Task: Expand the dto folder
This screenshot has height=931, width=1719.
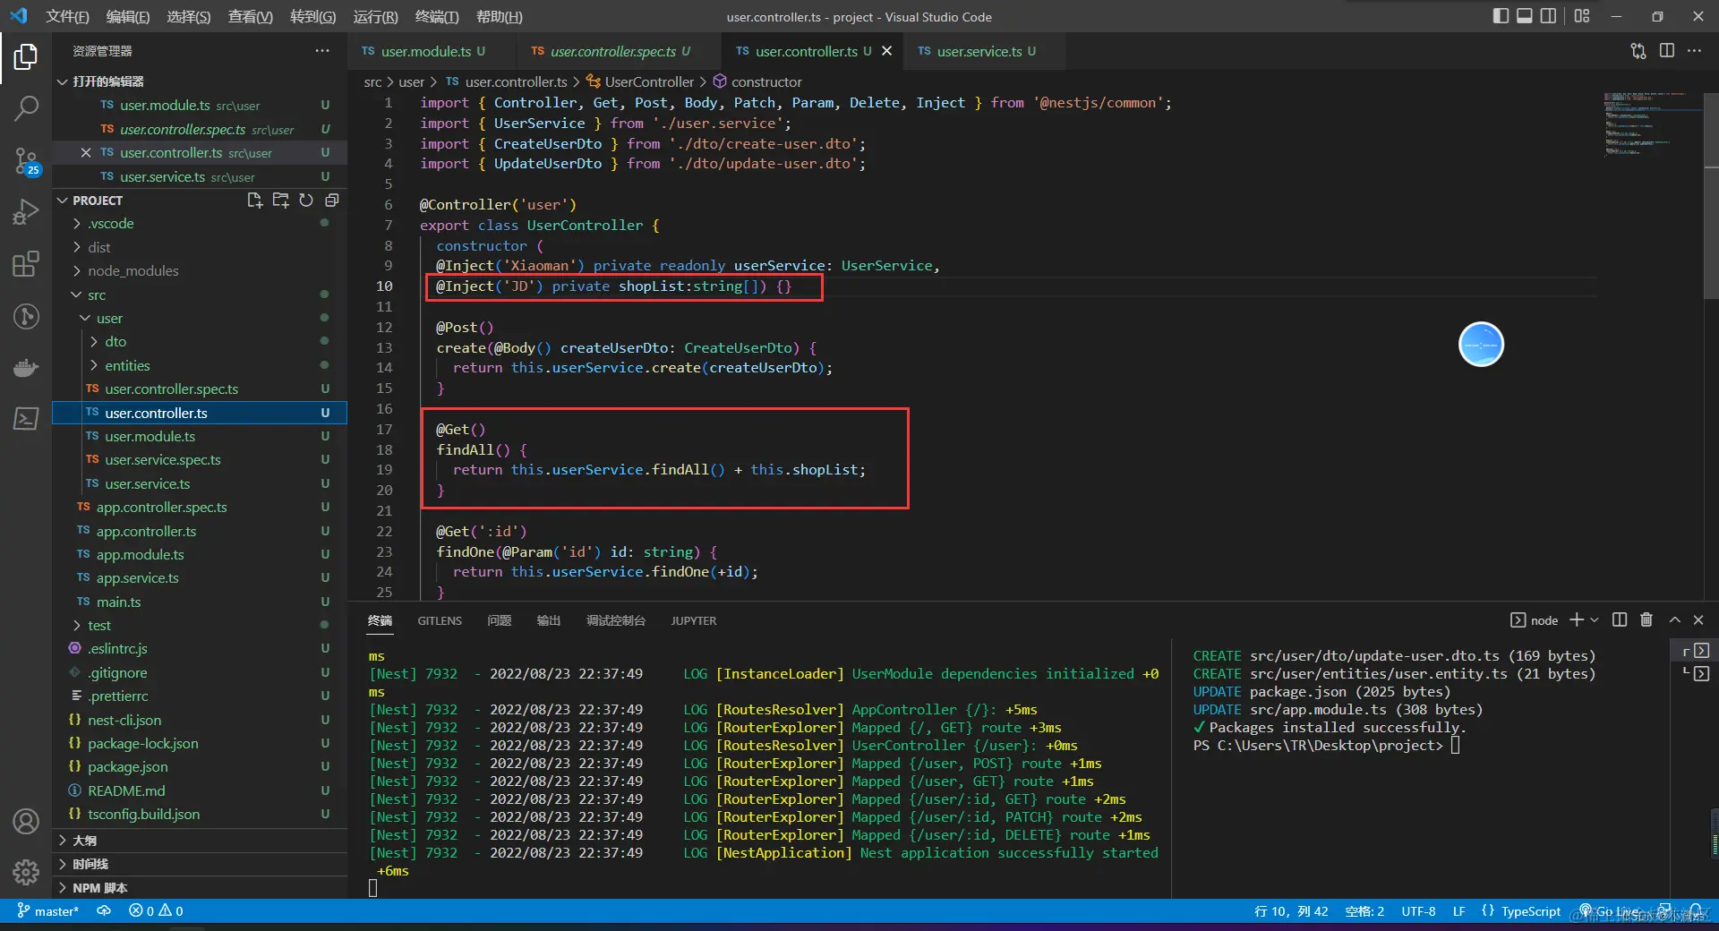Action: point(115,341)
